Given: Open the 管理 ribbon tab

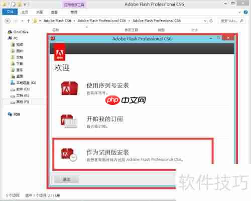Looking at the screenshot, I should (x=74, y=12).
